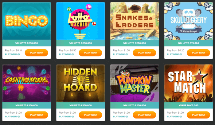Open the Skulldiggery game thumbnail
Image resolution: width=215 pixels, height=125 pixels.
(x=189, y=21)
